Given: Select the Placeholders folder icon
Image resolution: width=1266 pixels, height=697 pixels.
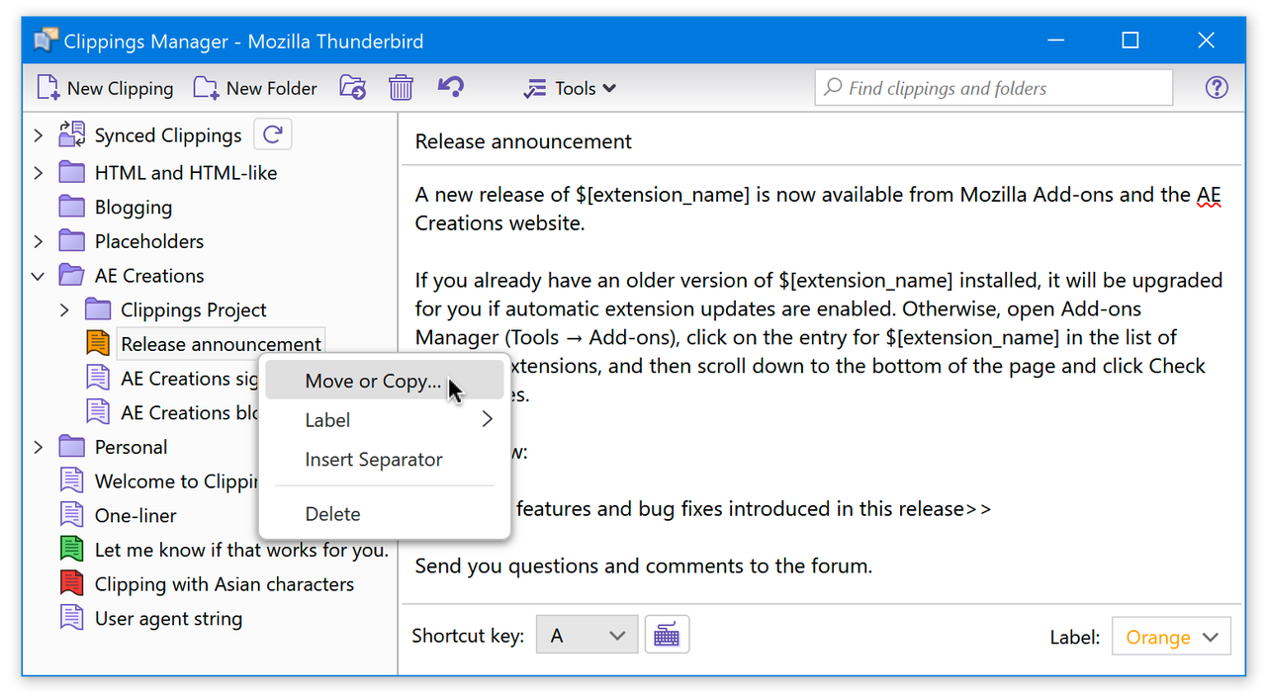Looking at the screenshot, I should point(72,240).
